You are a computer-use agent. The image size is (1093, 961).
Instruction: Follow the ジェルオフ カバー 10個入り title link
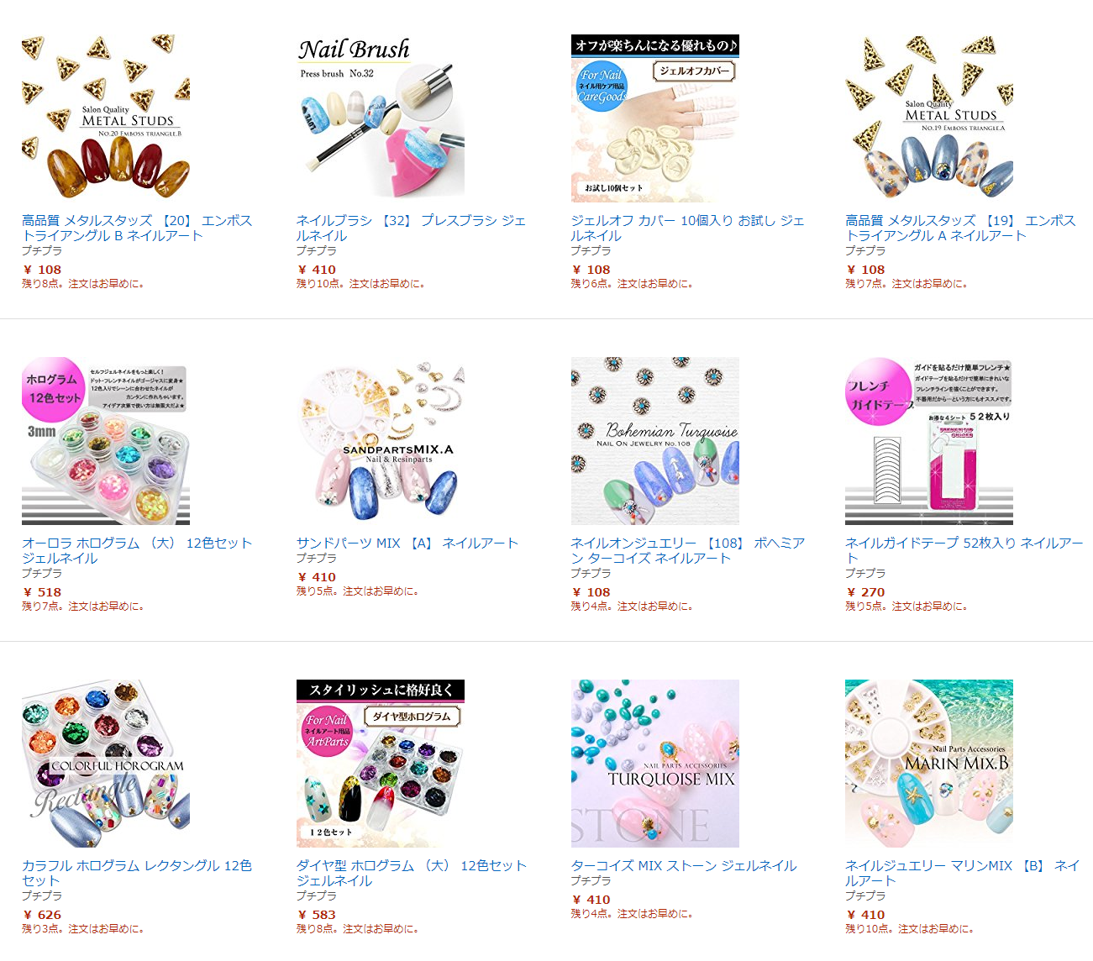click(x=687, y=228)
